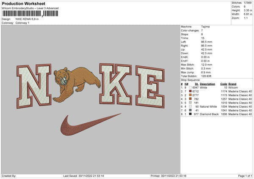Image resolution: width=254 pixels, height=179 pixels.
Task: Select the gray 141 thread swatch
Action: [190, 103]
